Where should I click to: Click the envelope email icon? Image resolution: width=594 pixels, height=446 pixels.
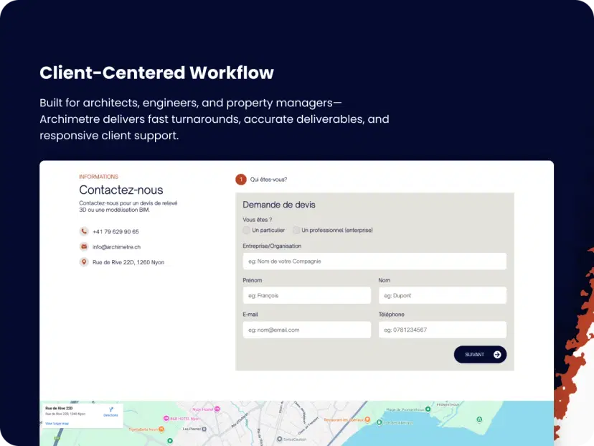tap(84, 247)
